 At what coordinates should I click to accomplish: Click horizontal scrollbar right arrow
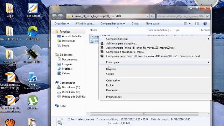[x=208, y=114]
